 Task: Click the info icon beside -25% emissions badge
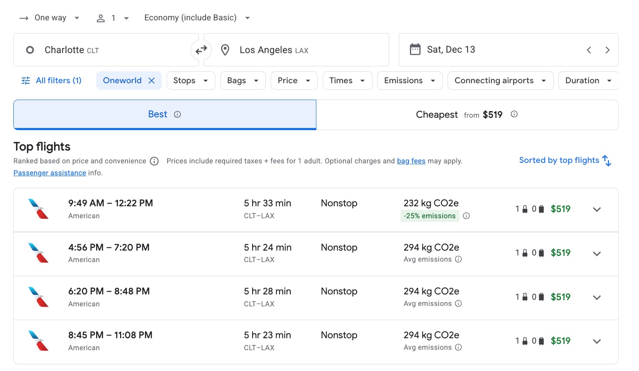point(466,216)
